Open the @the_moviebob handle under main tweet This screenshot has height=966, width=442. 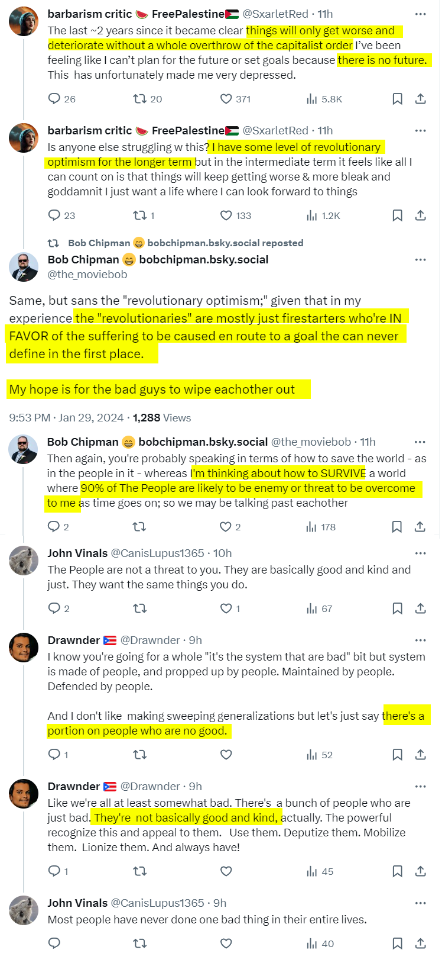(87, 275)
